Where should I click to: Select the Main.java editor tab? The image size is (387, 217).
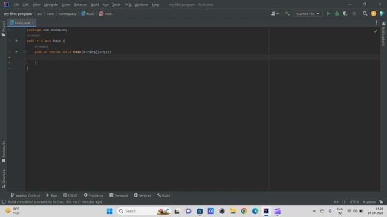pos(22,23)
